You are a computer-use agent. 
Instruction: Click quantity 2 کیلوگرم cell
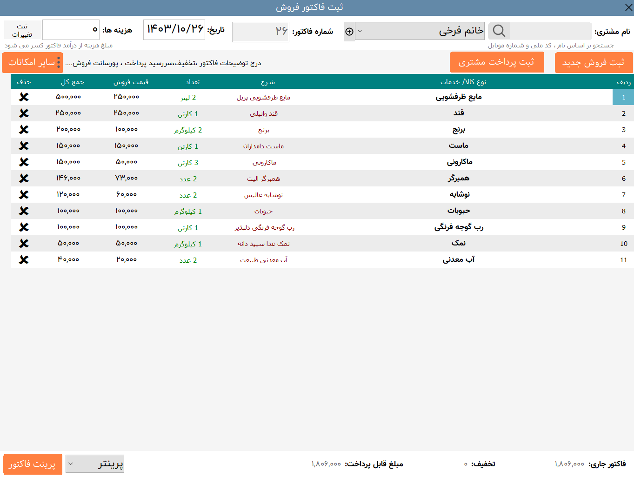pyautogui.click(x=188, y=130)
